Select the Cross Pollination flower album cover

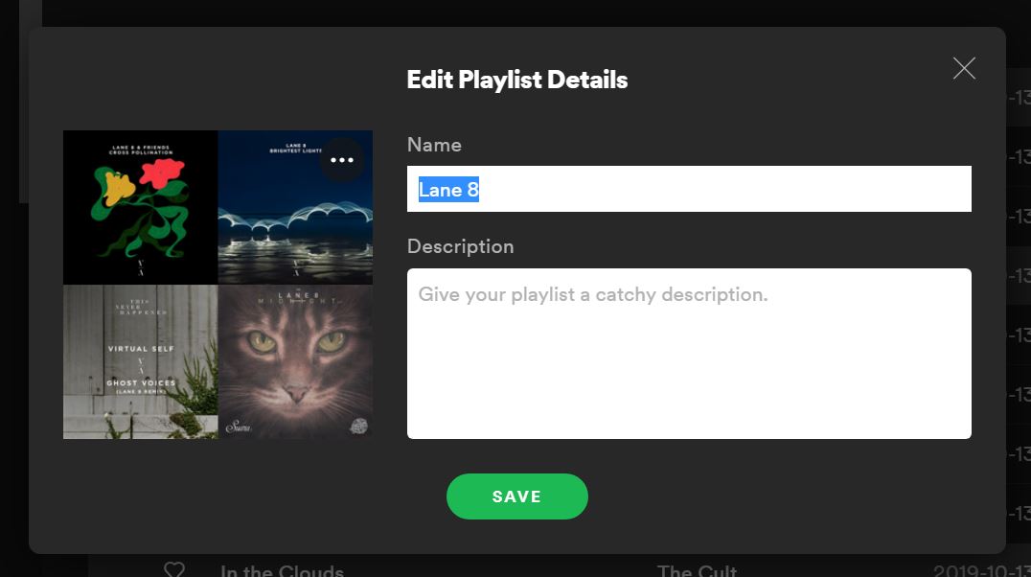tap(140, 207)
